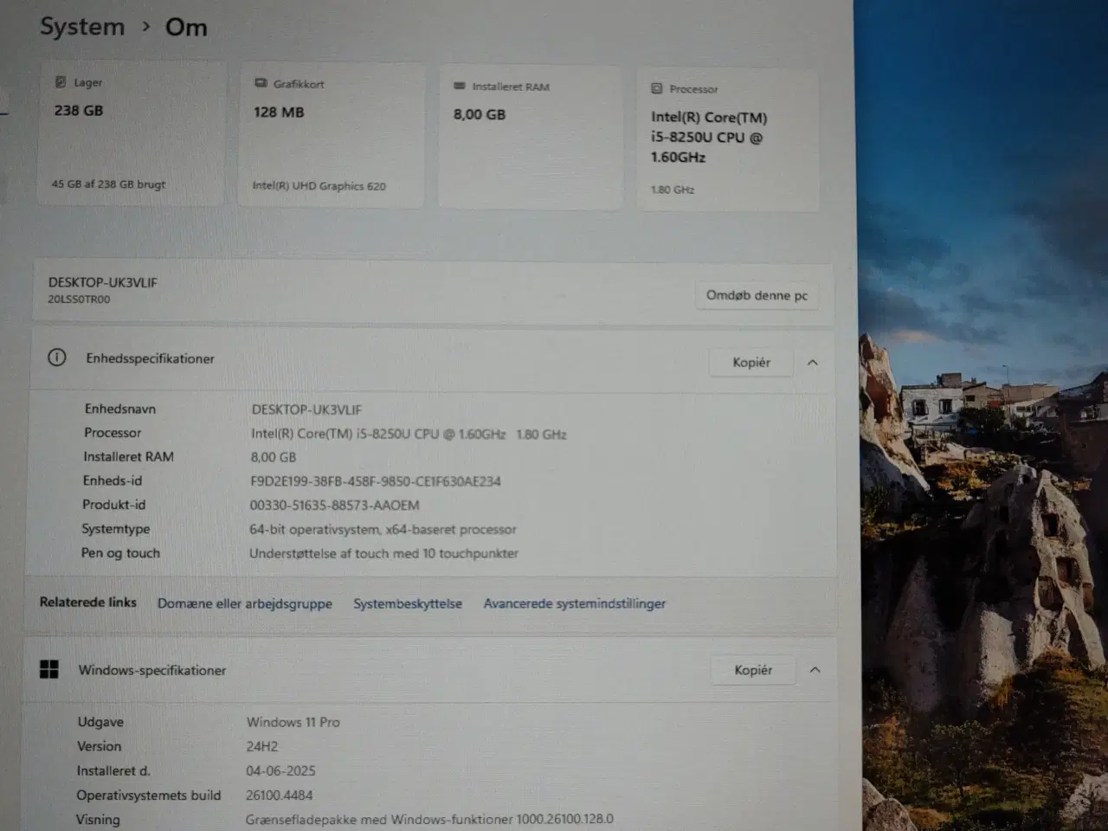Click the 'Relaterede links' label
This screenshot has width=1108, height=831.
(x=88, y=602)
